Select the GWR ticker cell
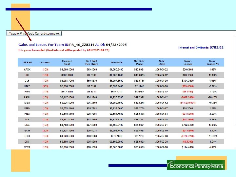The image size is (236, 177). coord(27,130)
